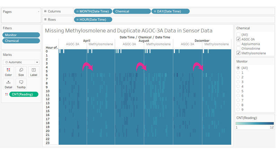Expand the Pages shelf dropdown arrow
The height and width of the screenshot is (155, 277).
coord(38,12)
